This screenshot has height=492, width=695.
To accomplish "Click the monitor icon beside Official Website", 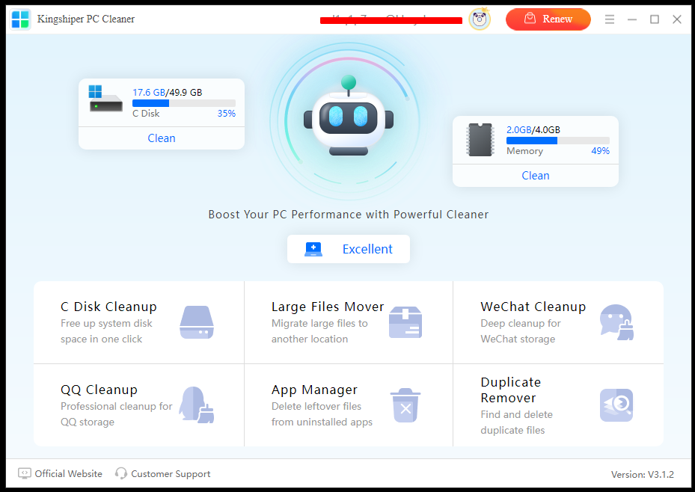I will [x=25, y=473].
